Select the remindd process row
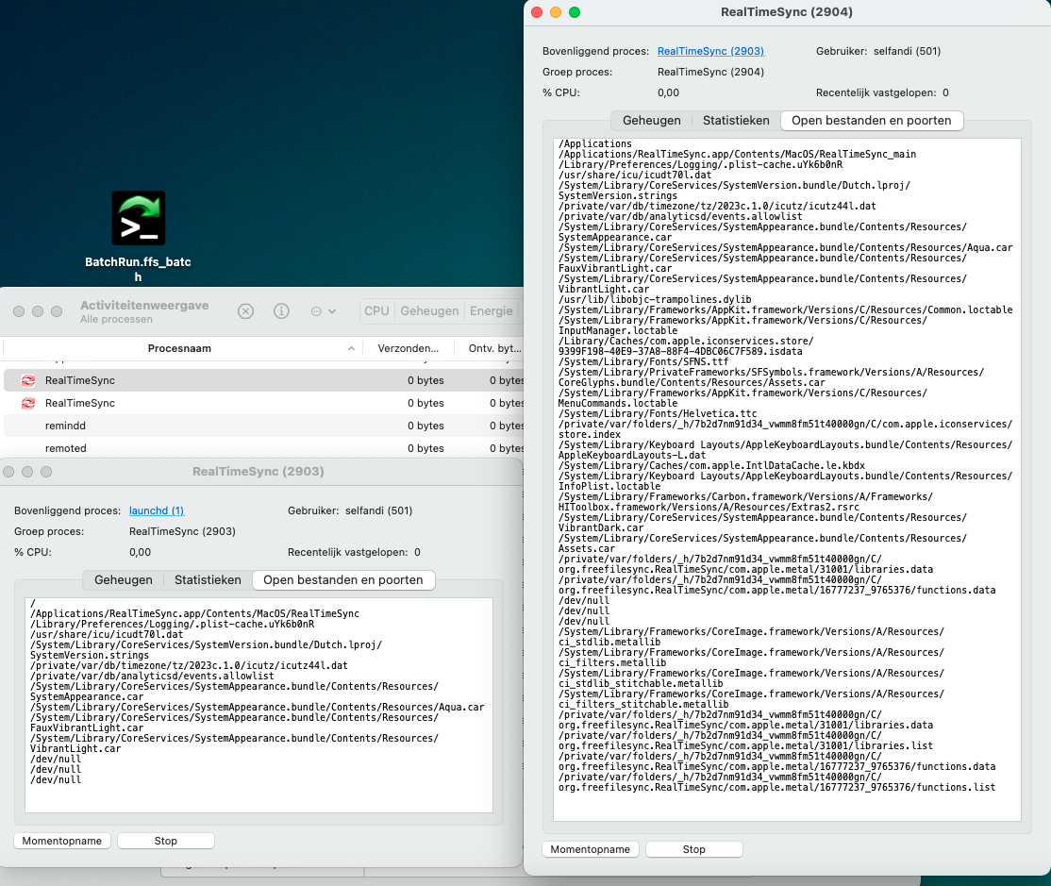The height and width of the screenshot is (886, 1051). point(264,426)
